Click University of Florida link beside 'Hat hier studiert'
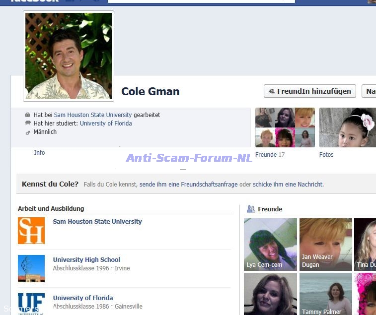Viewport: 376px width, 315px height. point(106,124)
